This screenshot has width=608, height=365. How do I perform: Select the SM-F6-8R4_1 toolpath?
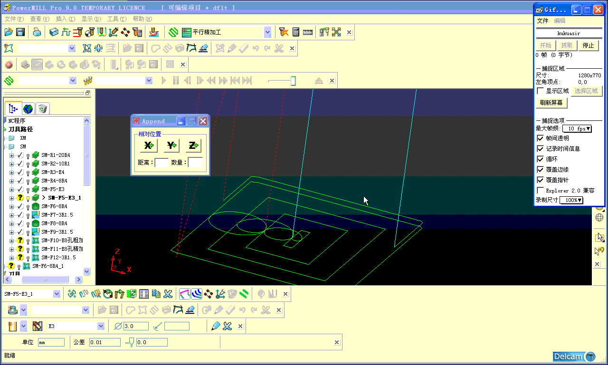tap(47, 266)
